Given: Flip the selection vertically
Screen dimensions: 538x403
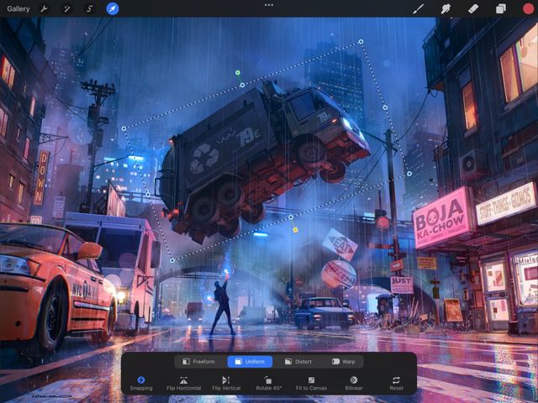Looking at the screenshot, I should coord(226,384).
